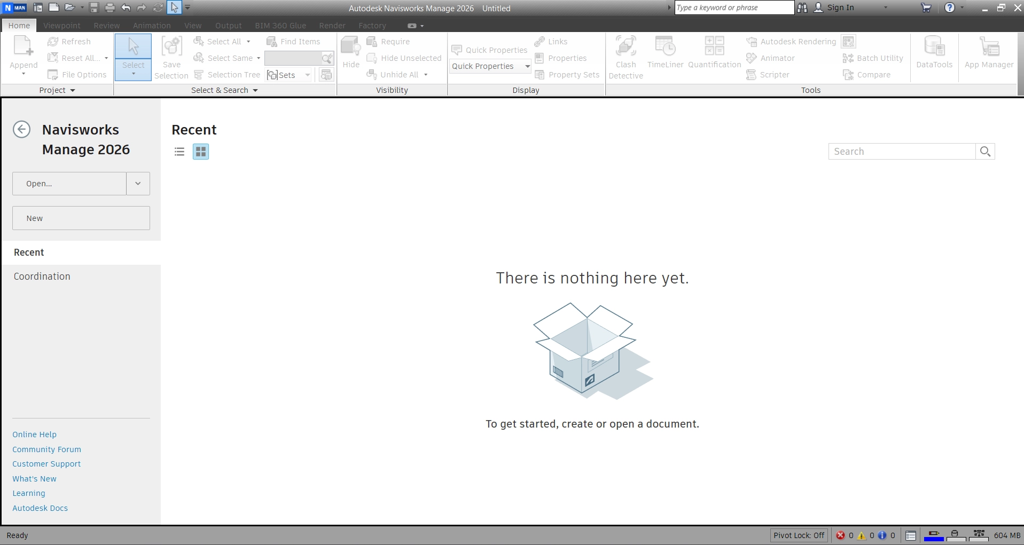Open the Coordination section in sidebar
Image resolution: width=1024 pixels, height=545 pixels.
tap(42, 277)
